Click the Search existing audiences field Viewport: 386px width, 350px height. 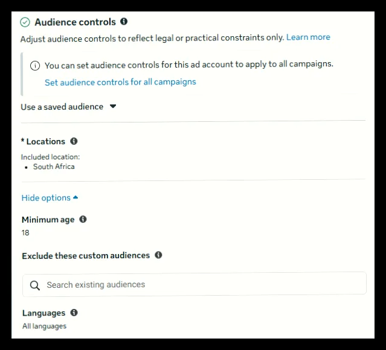tap(195, 283)
